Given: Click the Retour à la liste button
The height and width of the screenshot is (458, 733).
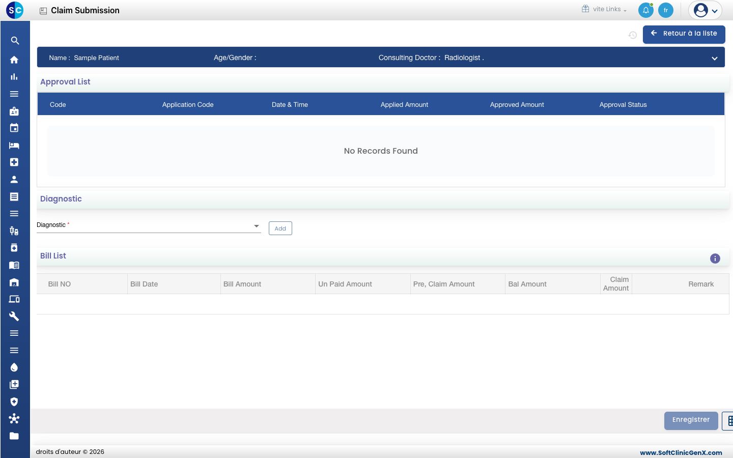Looking at the screenshot, I should click(684, 34).
